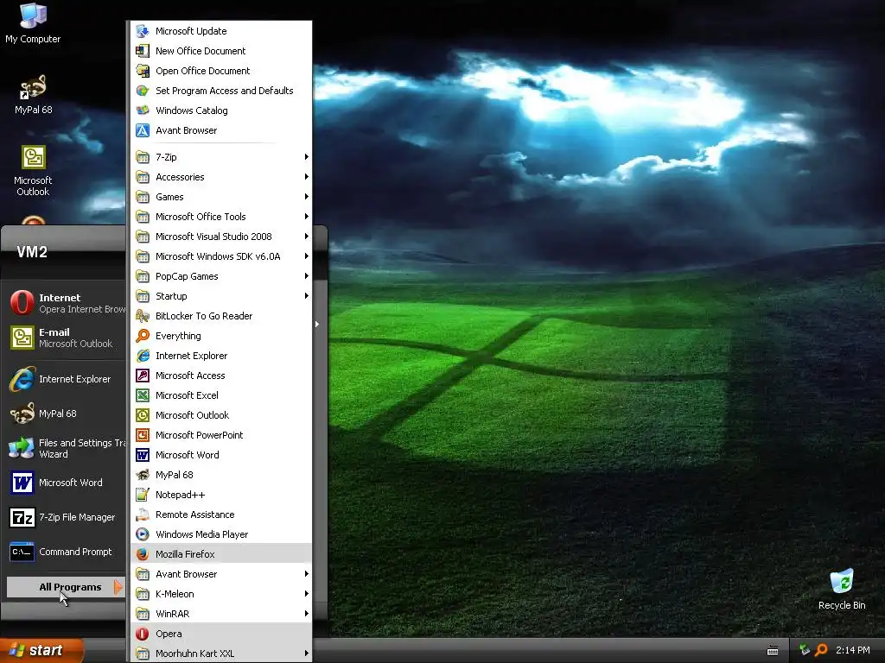Click the Microsoft Update icon
The width and height of the screenshot is (885, 663).
pos(143,31)
